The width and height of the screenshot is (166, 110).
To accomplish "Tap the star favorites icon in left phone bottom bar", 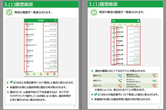I will 47,74.
